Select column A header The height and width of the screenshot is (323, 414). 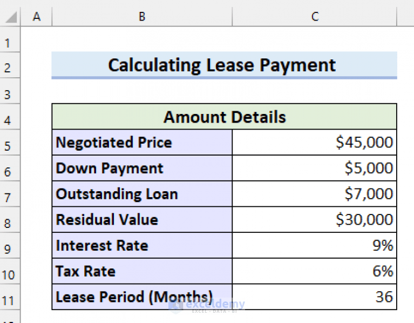[37, 17]
